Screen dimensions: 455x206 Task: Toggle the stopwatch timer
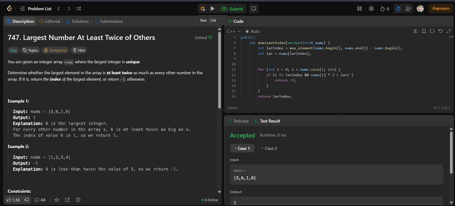point(398,8)
